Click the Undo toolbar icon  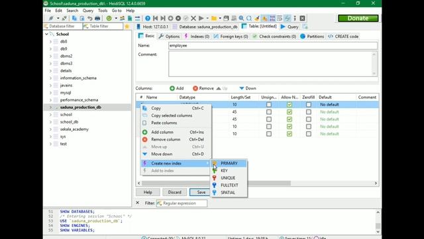pos(90,18)
